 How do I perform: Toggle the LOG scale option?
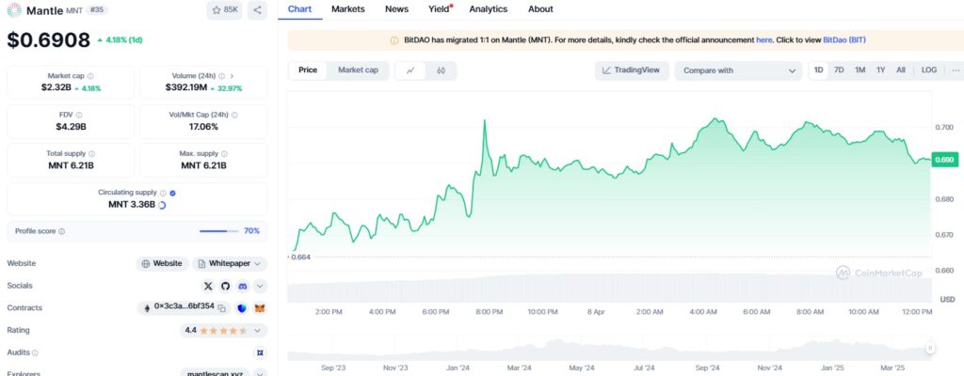[928, 70]
